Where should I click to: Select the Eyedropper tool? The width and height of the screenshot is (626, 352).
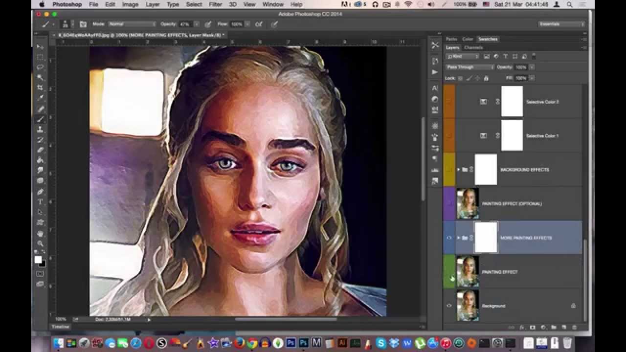pos(41,98)
